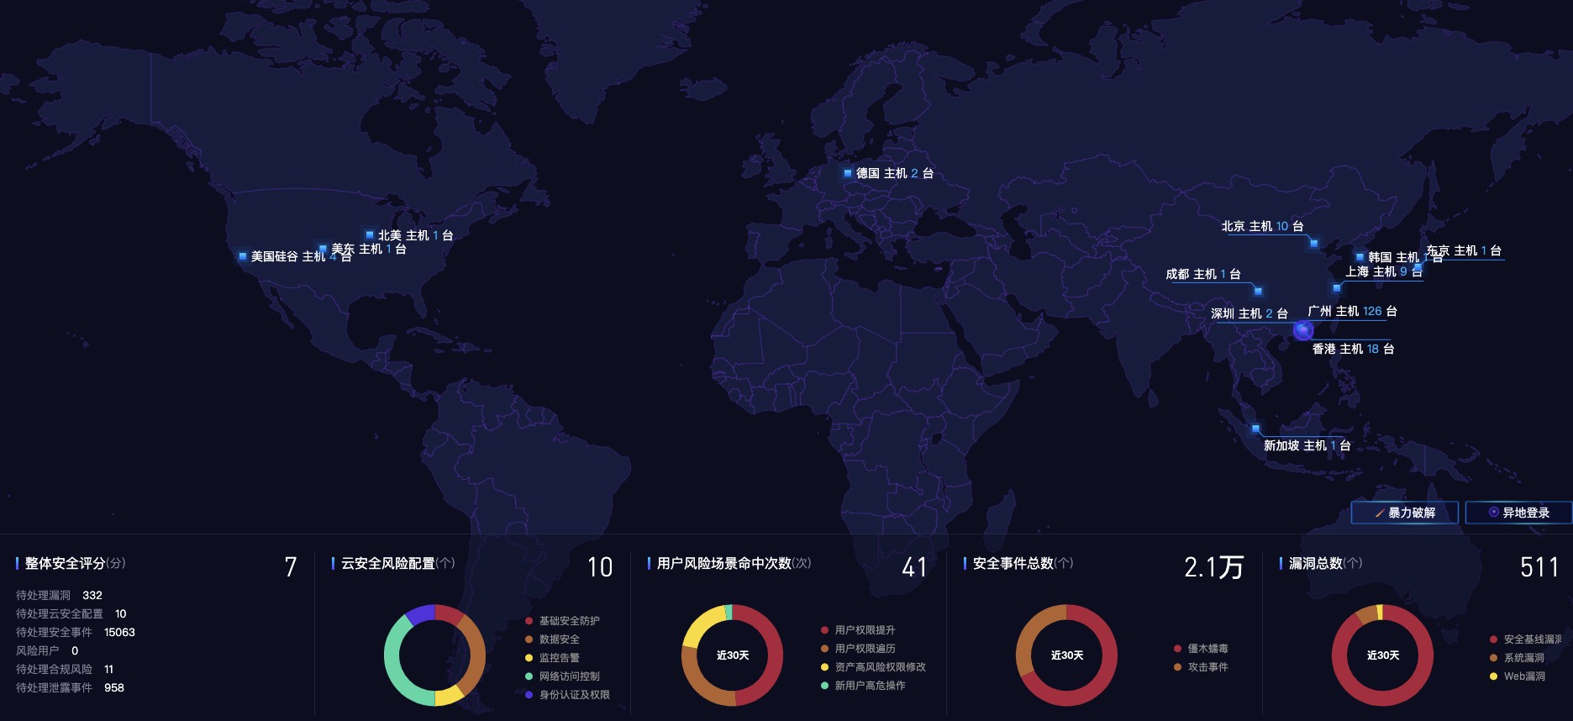This screenshot has height=721, width=1573.
Task: Click the 上海 host marker square
Action: point(1337,288)
